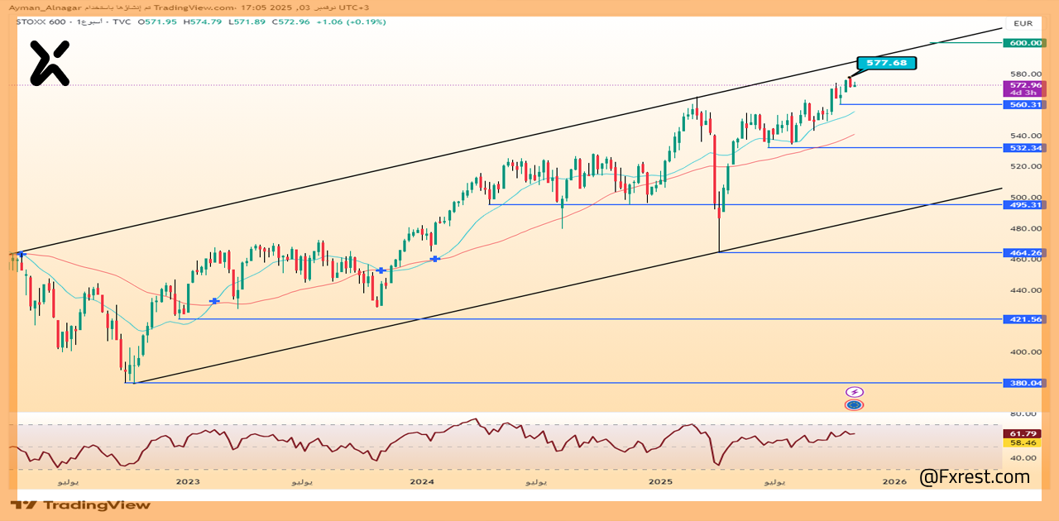Image resolution: width=1059 pixels, height=521 pixels.
Task: Click the purple lightning bolt event icon
Action: click(x=854, y=392)
